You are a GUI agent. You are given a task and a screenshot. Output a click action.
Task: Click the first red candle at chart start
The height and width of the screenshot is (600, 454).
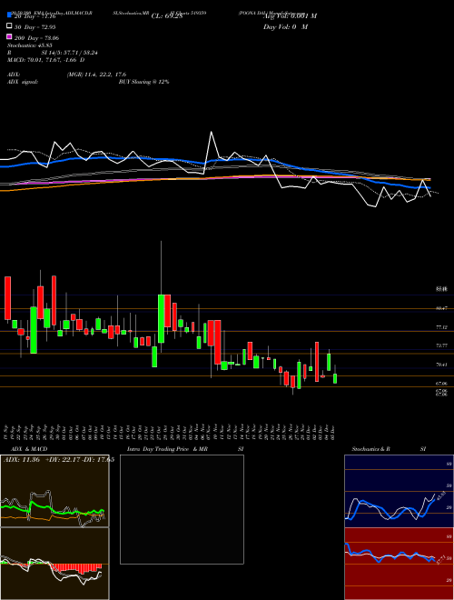7,298
